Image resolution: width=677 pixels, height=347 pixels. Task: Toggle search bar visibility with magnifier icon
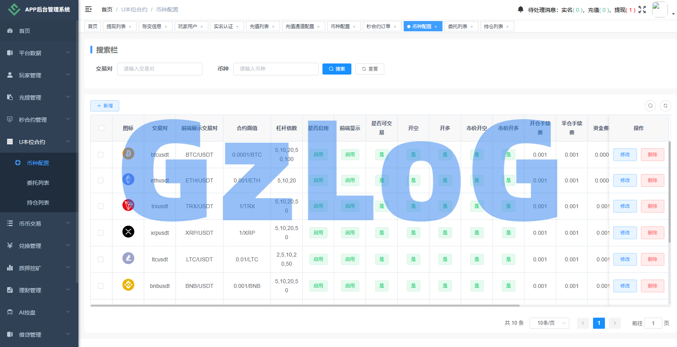650,106
